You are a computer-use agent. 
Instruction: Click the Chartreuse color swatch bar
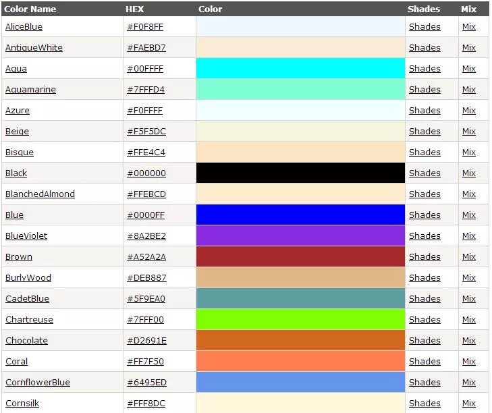pos(300,319)
